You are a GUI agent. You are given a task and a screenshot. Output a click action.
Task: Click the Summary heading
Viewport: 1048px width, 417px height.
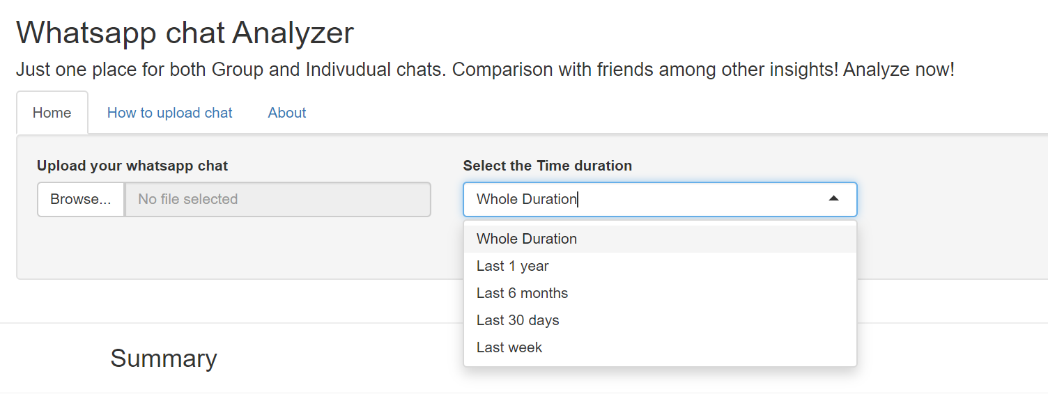point(164,359)
